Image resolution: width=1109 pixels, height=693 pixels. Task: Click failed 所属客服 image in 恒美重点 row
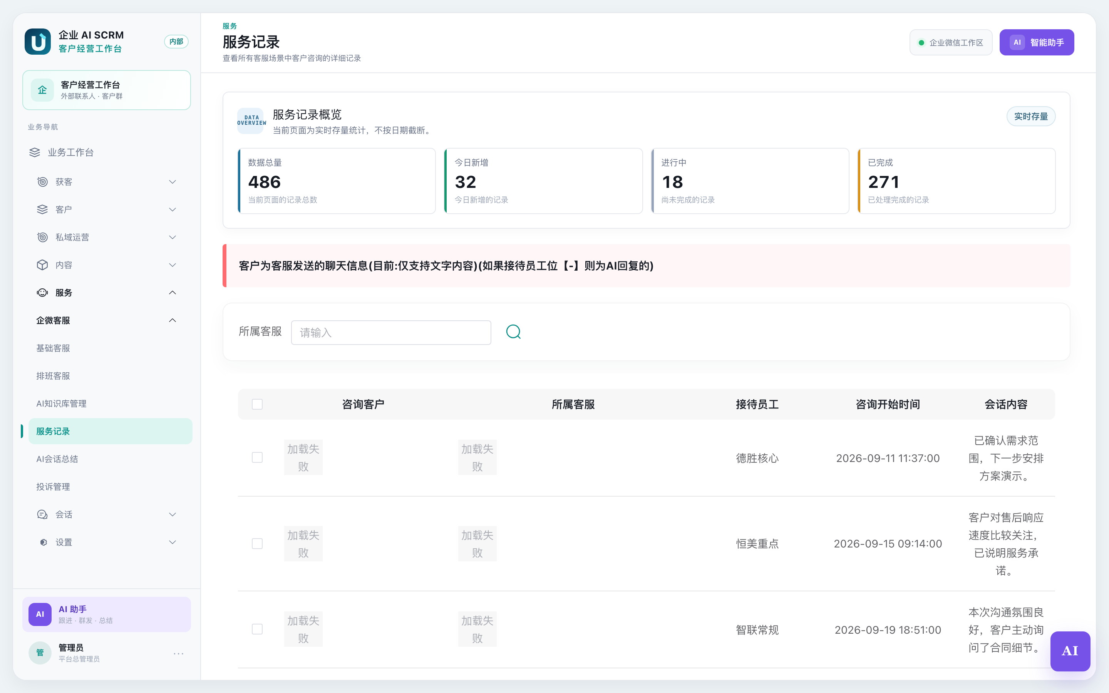(477, 544)
